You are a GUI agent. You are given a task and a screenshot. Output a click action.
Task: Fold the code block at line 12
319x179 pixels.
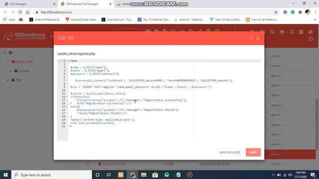[x=66, y=97]
